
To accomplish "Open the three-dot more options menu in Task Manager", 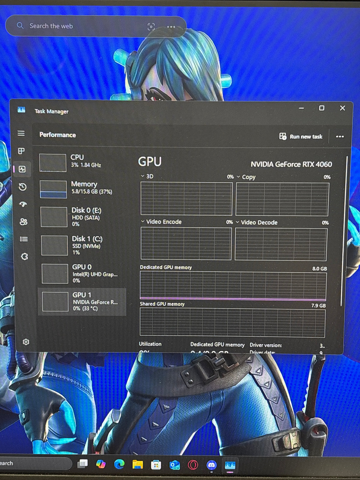I will tap(340, 136).
